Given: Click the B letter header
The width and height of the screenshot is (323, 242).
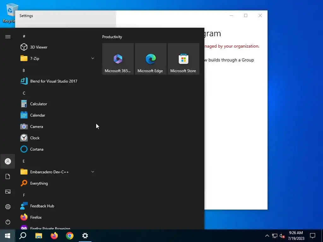Looking at the screenshot, I should [24, 70].
